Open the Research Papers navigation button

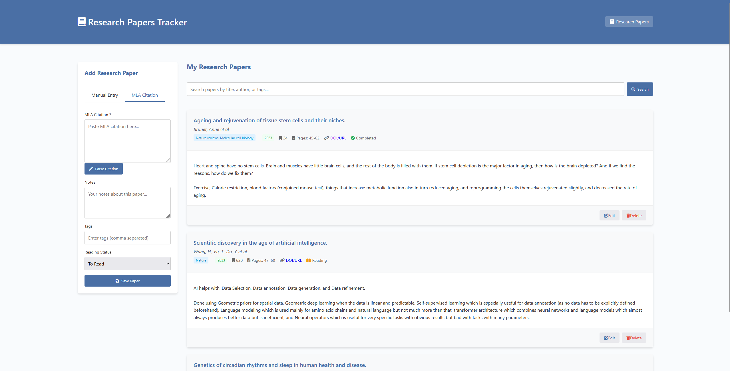pos(629,22)
